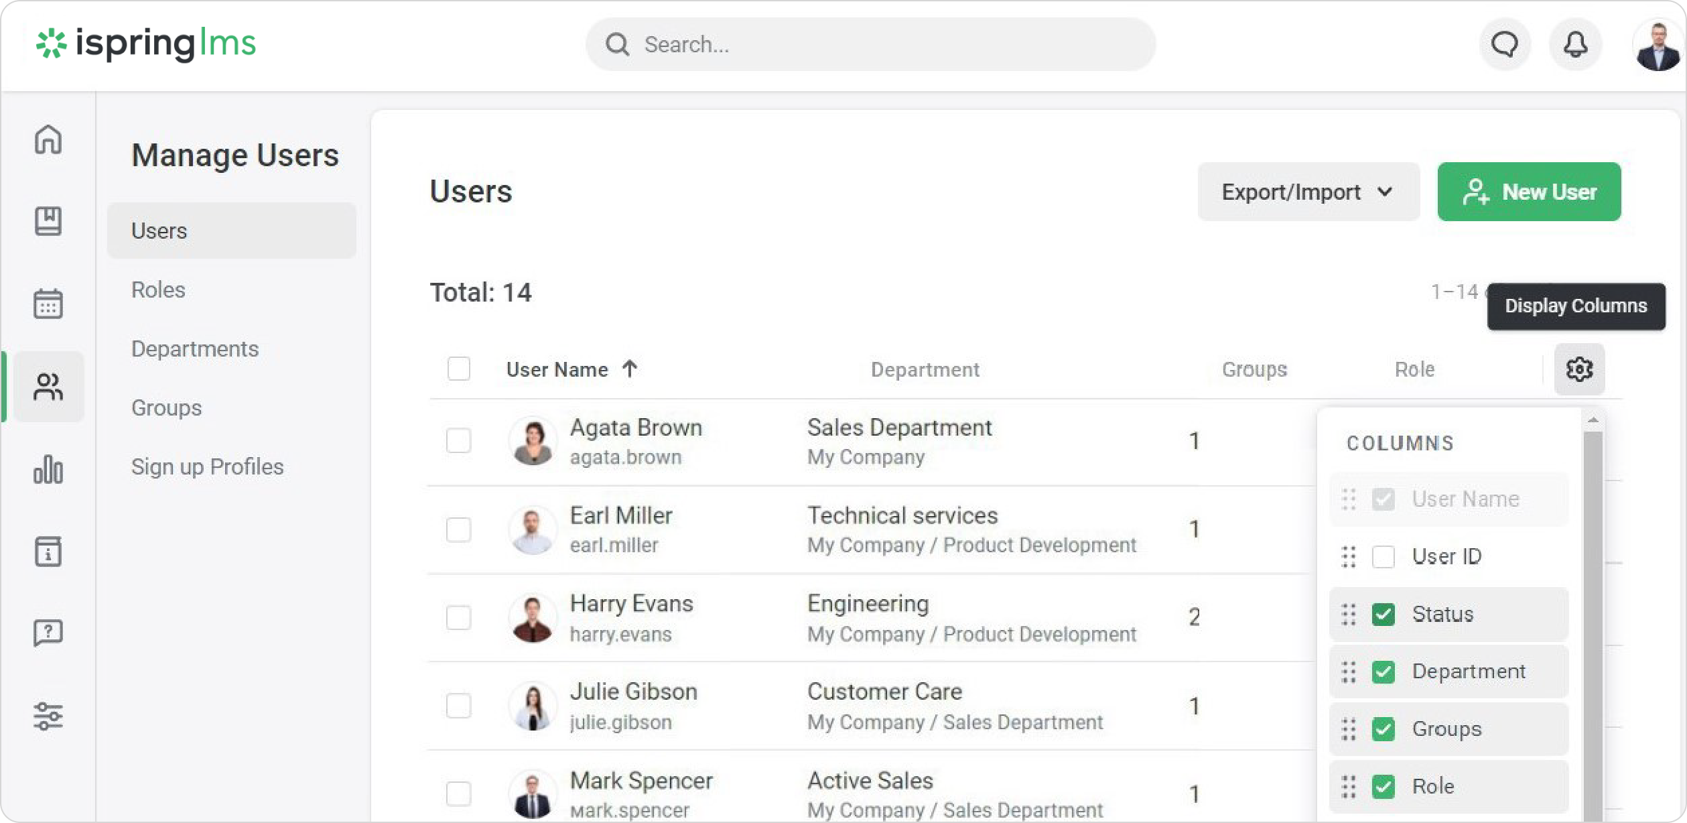
Task: Open the learning content book icon
Action: click(48, 221)
